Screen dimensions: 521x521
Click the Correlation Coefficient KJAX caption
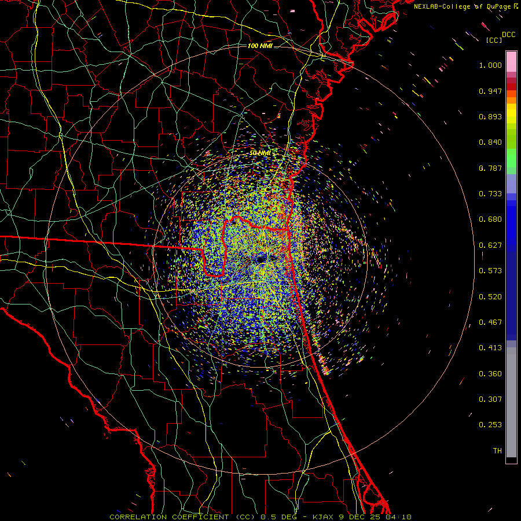point(260,517)
